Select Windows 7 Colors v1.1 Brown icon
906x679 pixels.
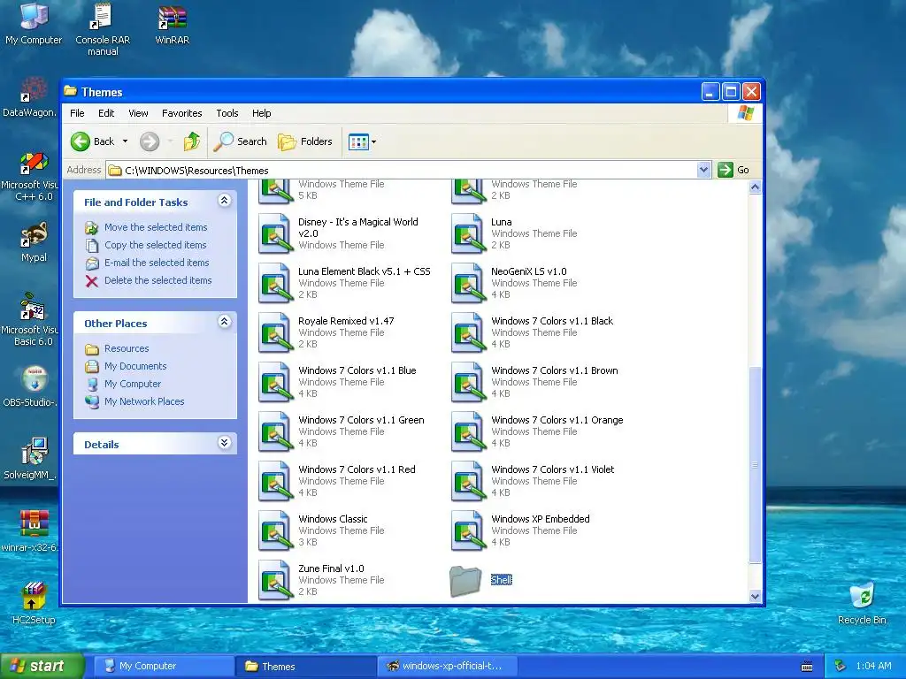pos(467,382)
